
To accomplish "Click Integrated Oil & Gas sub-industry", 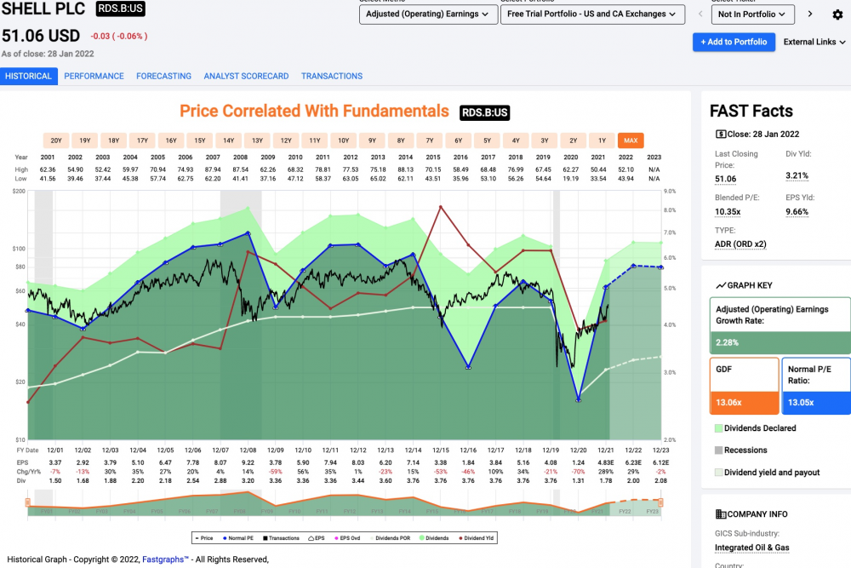I will click(x=751, y=548).
